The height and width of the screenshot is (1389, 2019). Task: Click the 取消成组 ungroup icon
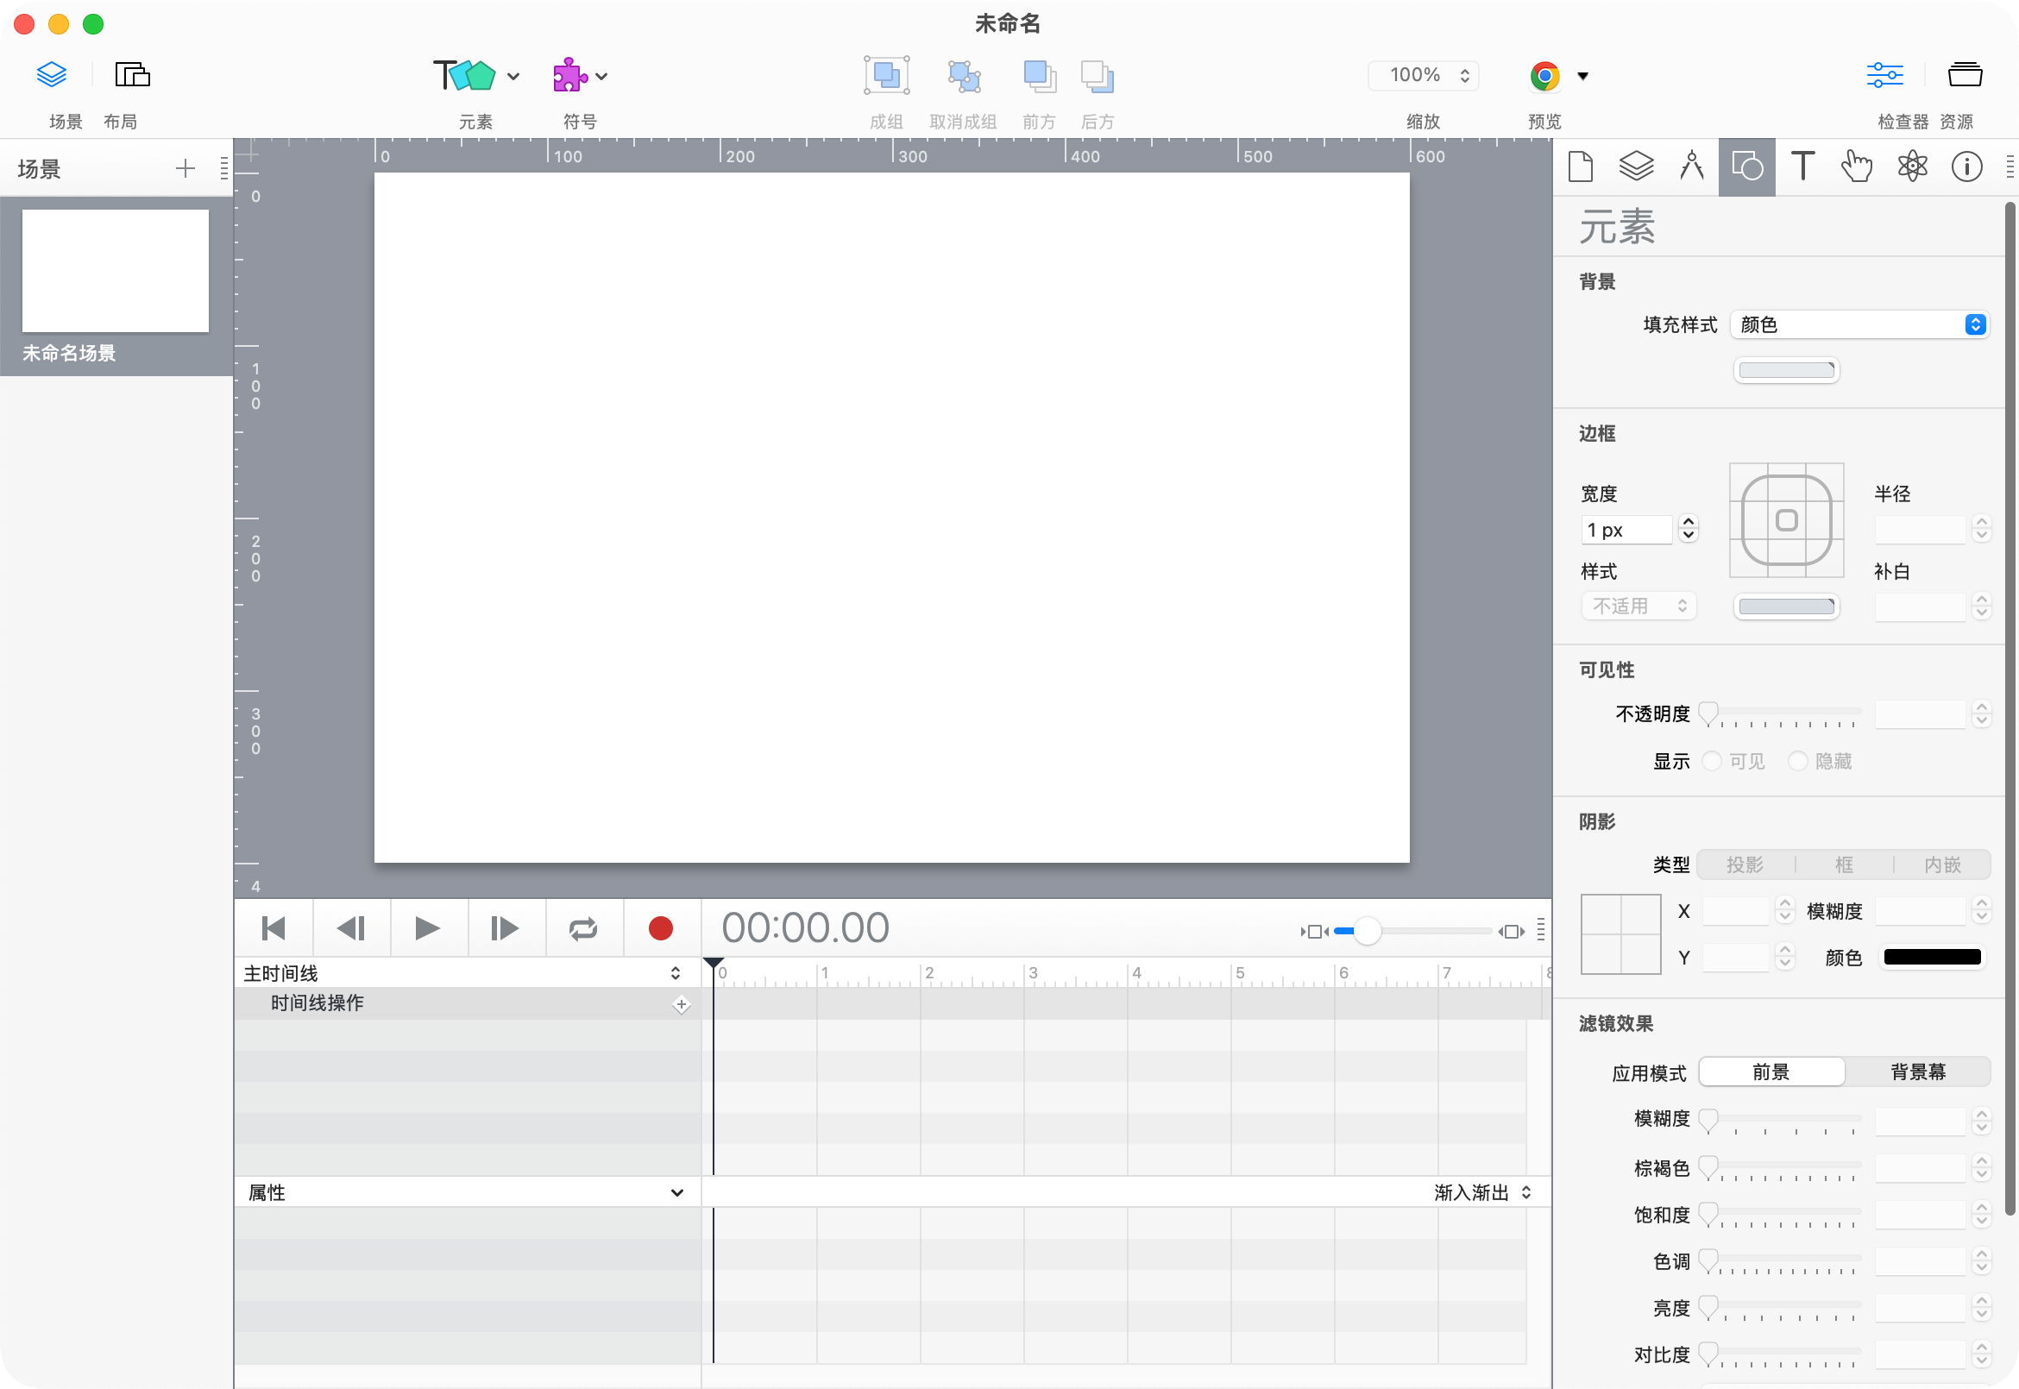tap(963, 76)
